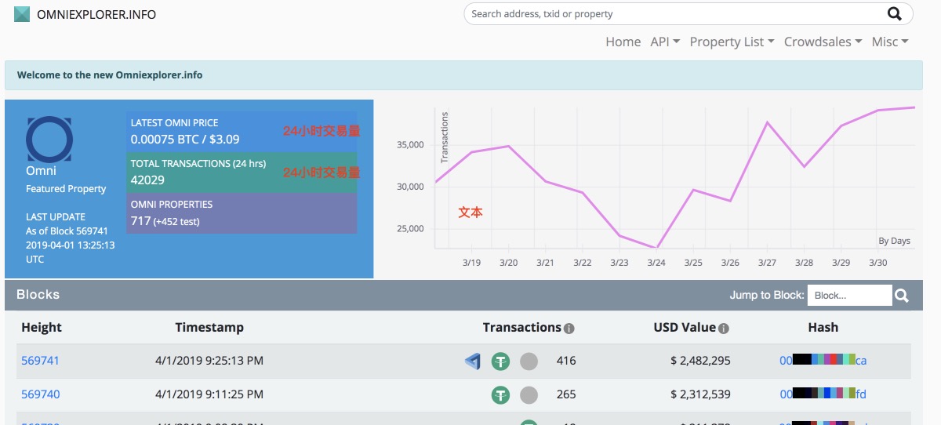This screenshot has height=425, width=941.
Task: Click the Tether icon in block 569740 row
Action: click(x=500, y=394)
